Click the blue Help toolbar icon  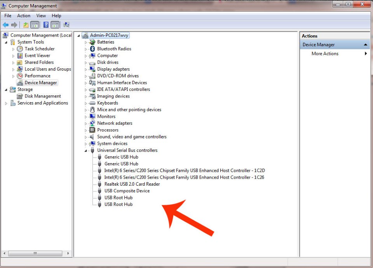tap(46, 25)
